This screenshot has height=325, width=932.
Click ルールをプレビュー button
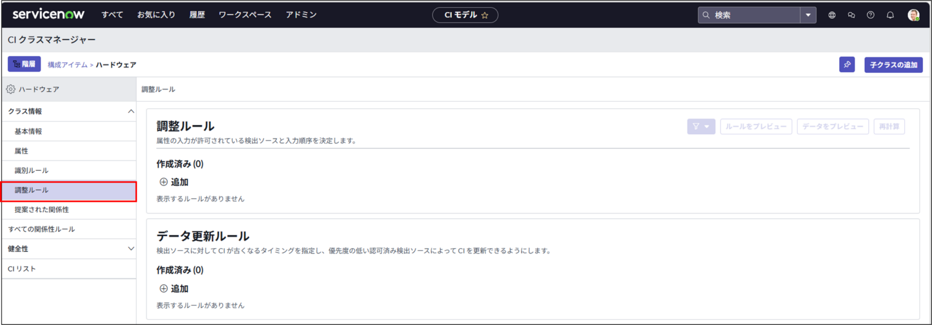tap(756, 127)
